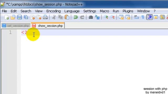
Task: Click the Synchronize Horizontal Scrolling icon
Action: tap(128, 17)
